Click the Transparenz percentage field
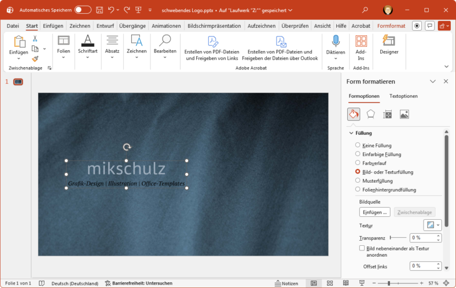456x288 pixels. coord(423,237)
